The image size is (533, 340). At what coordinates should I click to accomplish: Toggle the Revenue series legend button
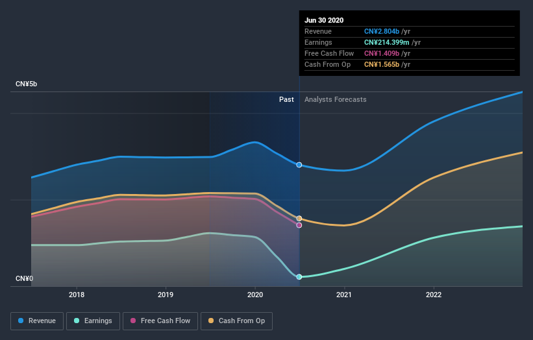[x=37, y=321]
